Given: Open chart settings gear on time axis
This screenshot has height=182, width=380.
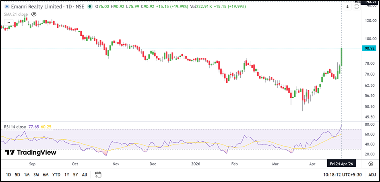Looking at the screenshot, I should (x=370, y=164).
